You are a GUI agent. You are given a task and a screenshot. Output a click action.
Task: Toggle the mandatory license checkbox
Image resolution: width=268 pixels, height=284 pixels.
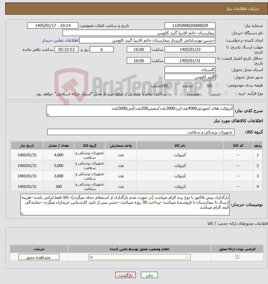(237, 257)
